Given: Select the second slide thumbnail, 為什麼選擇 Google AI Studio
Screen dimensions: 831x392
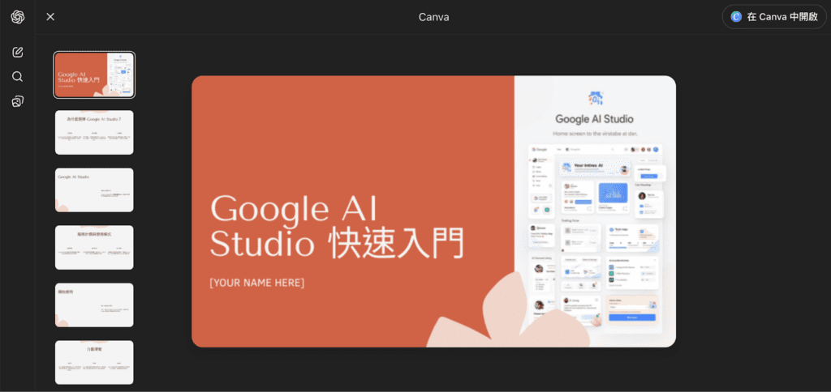Looking at the screenshot, I should click(94, 132).
